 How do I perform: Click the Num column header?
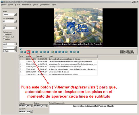point(22,57)
